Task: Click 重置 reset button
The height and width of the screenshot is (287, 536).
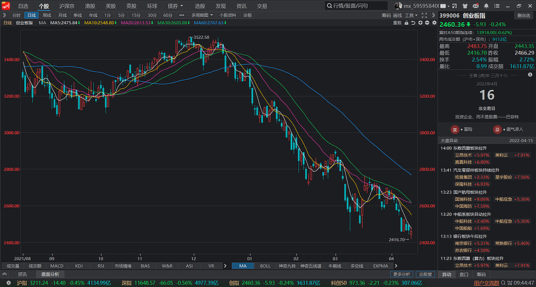Action: pyautogui.click(x=397, y=23)
